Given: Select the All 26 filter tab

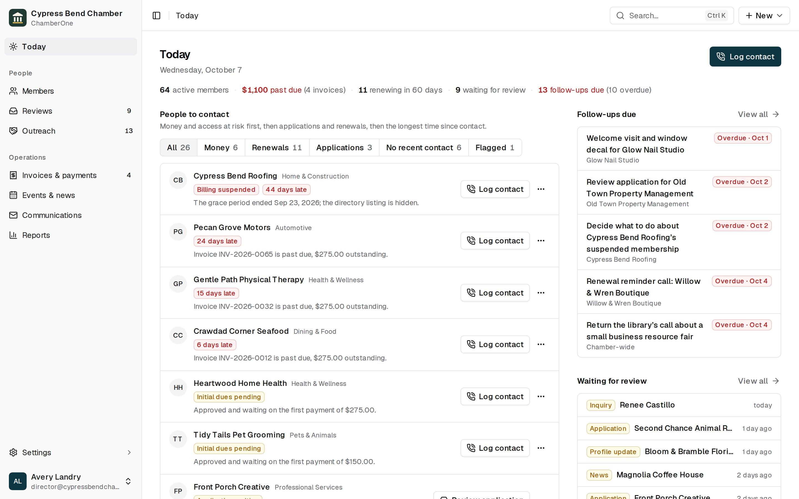Looking at the screenshot, I should pos(178,147).
